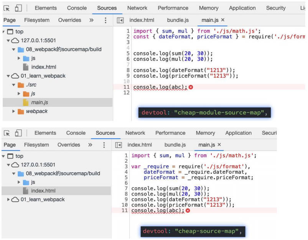Select Page pane in top DevTools

[x=10, y=20]
